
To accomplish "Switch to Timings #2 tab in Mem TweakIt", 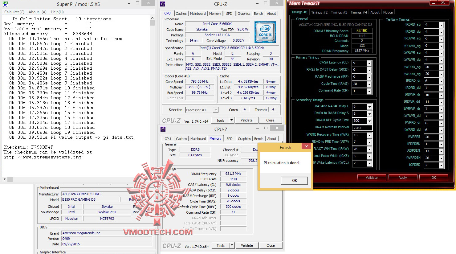I will click(319, 12).
